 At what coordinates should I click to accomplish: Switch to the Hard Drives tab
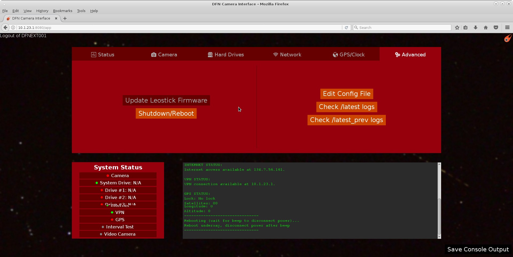pos(226,54)
